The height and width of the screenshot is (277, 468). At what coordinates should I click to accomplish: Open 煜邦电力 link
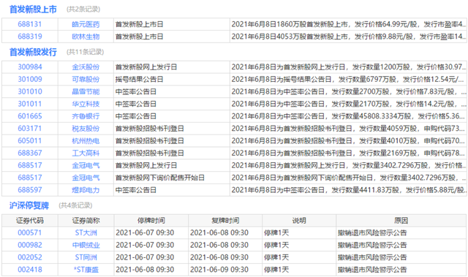[x=86, y=190]
